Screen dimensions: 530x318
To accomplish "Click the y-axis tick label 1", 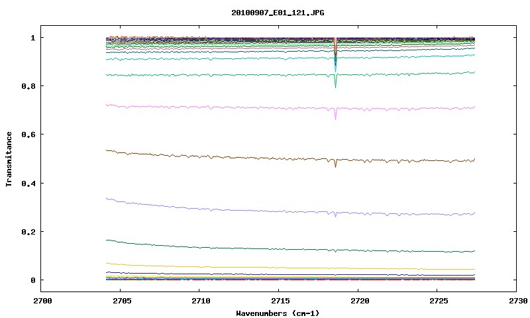I will pyautogui.click(x=32, y=38).
